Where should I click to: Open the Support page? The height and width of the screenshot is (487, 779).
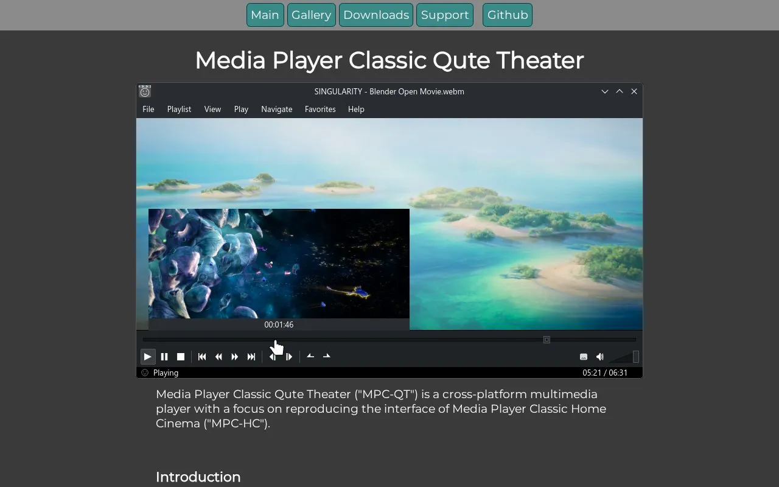click(445, 15)
